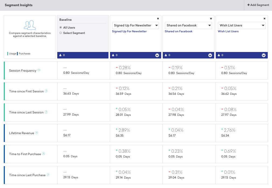Expand Signed Up For Newsletter user details chevron
The height and width of the screenshot is (188, 272).
[x=157, y=55]
